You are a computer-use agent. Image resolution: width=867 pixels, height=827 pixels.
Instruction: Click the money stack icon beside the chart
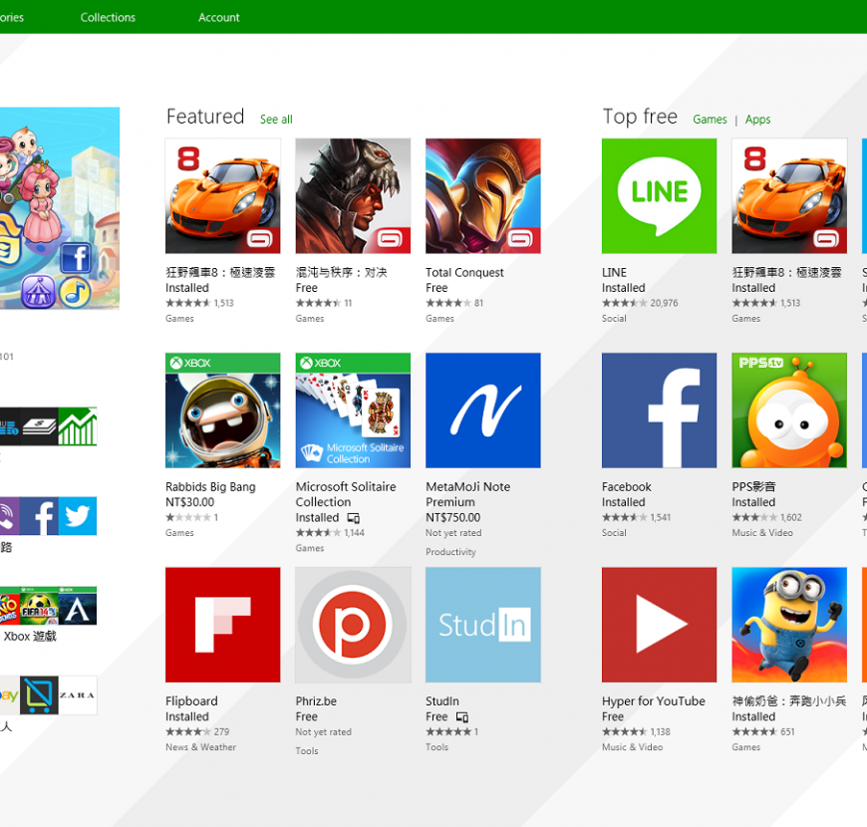tap(39, 426)
